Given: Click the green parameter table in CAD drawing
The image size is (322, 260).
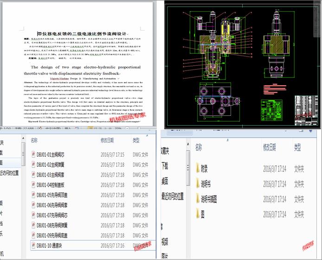Looking at the screenshot, I should click(x=271, y=110).
